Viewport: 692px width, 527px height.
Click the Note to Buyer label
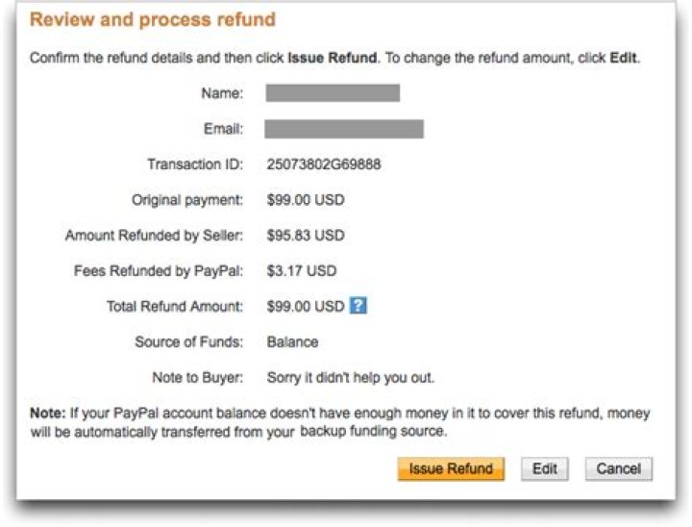pos(197,377)
